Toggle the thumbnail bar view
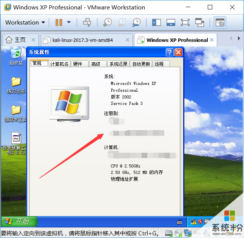This screenshot has width=244, height=238. tap(171, 23)
